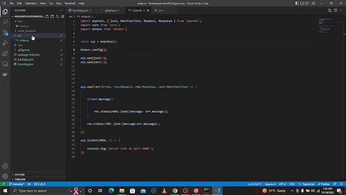The image size is (346, 195).
Task: Customize layout from title bar
Action: pyautogui.click(x=314, y=3)
